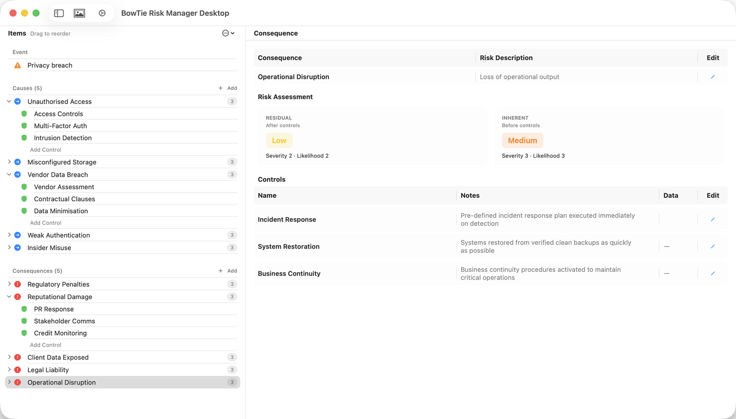Click the Vendor Assessment shield icon

coord(24,187)
